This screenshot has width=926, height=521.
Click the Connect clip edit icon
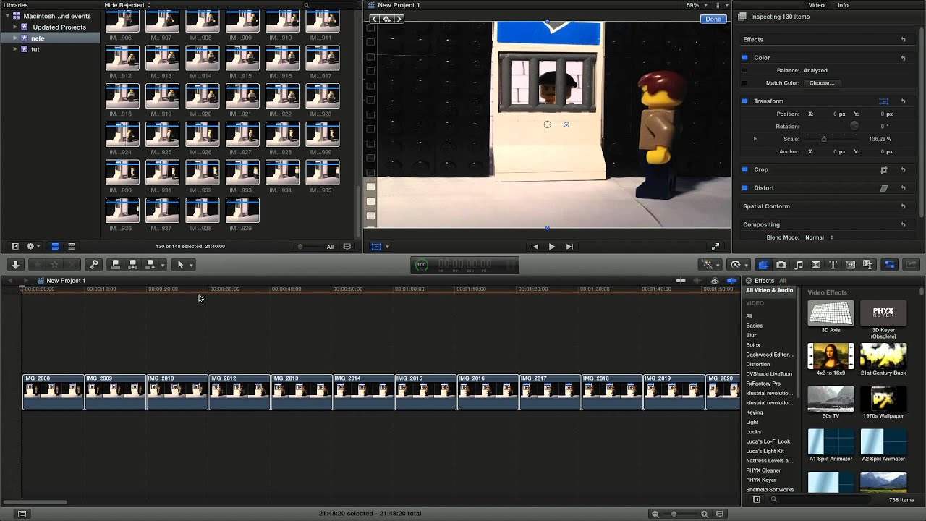pyautogui.click(x=115, y=265)
